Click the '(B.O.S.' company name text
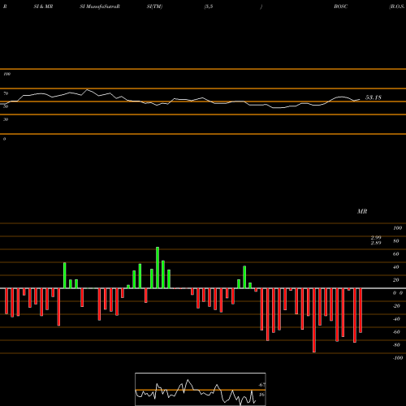Screen dimensions: 406x406 pyautogui.click(x=397, y=6)
